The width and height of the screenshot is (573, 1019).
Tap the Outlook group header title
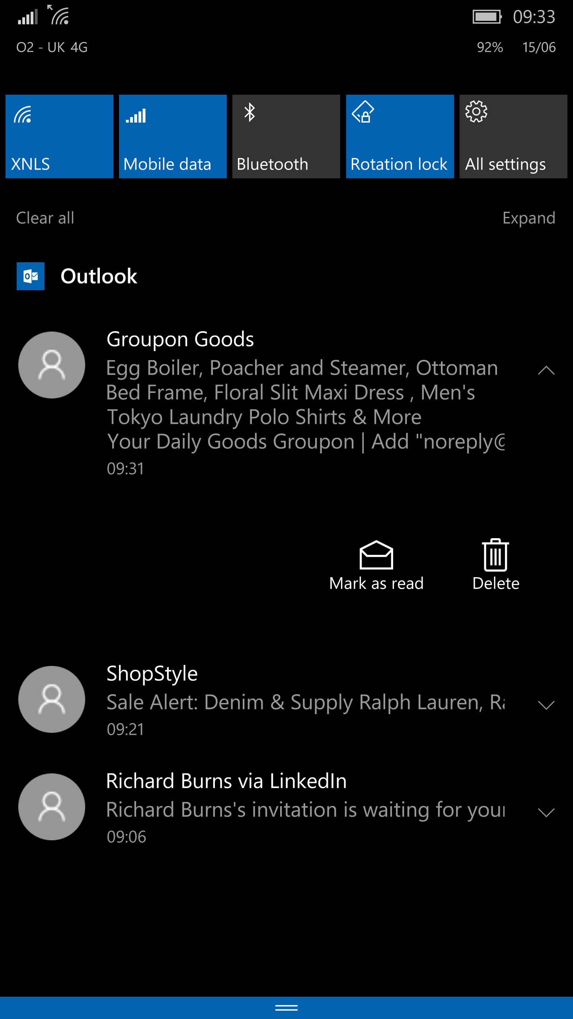(x=99, y=276)
